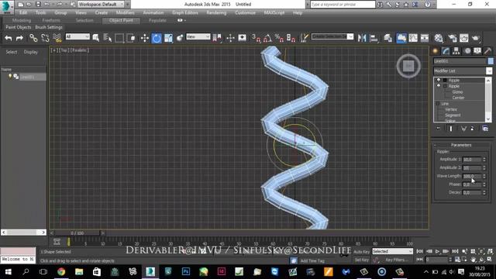
Task: Activate the Select and Rotate tool
Action: pos(157,38)
